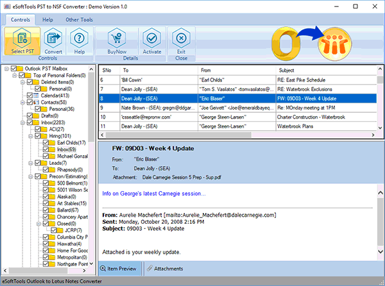The height and width of the screenshot is (286, 385).
Task: Collapse the Top of Personal Folders node
Action: point(15,75)
